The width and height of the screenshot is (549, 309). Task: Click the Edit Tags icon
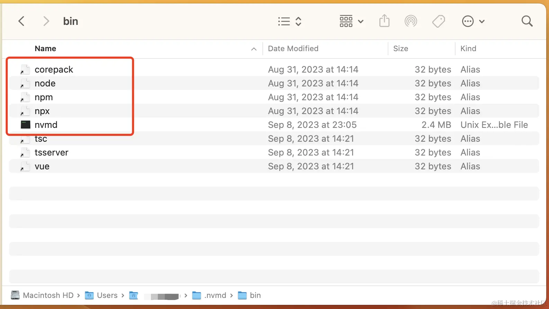(x=439, y=21)
